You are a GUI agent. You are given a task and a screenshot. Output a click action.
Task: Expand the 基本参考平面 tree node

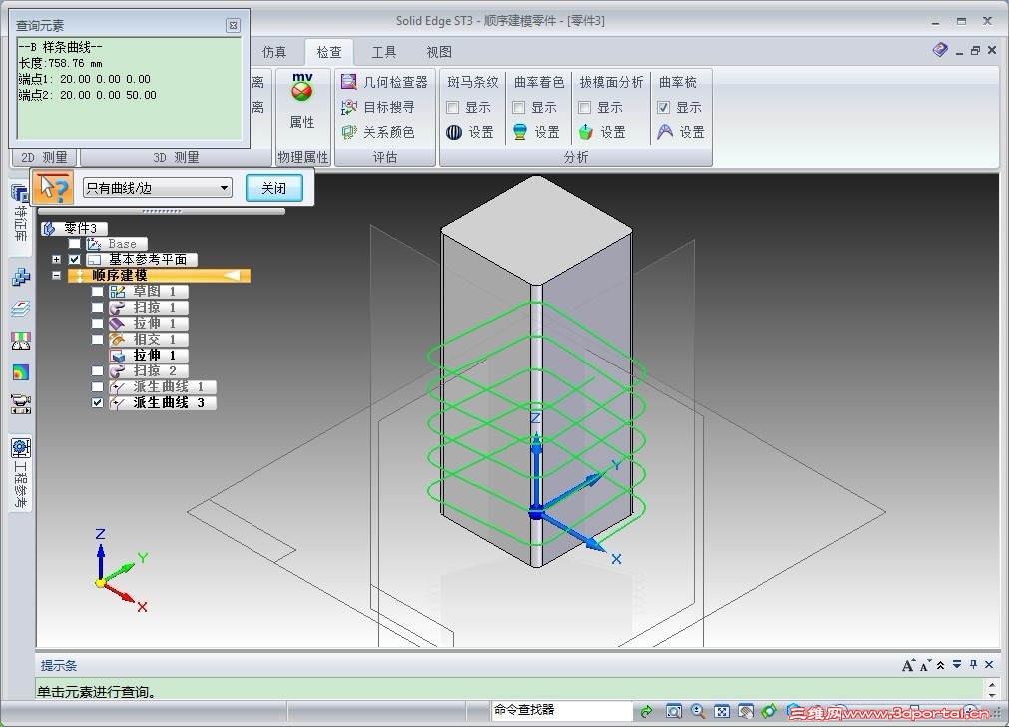(57, 259)
